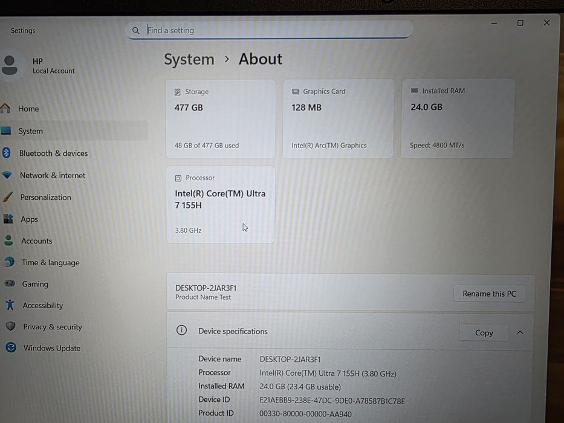564x423 pixels.
Task: Select the Product ID value 00330-80000-00000-AA940
Action: pyautogui.click(x=305, y=414)
